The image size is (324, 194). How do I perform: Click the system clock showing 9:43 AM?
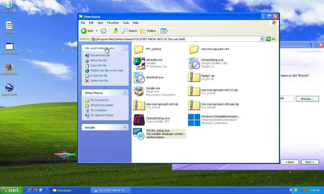pyautogui.click(x=315, y=190)
